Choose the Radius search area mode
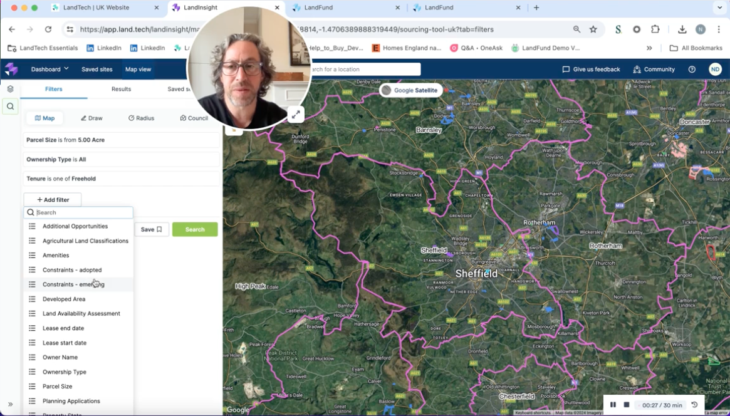The width and height of the screenshot is (730, 416). [x=141, y=118]
